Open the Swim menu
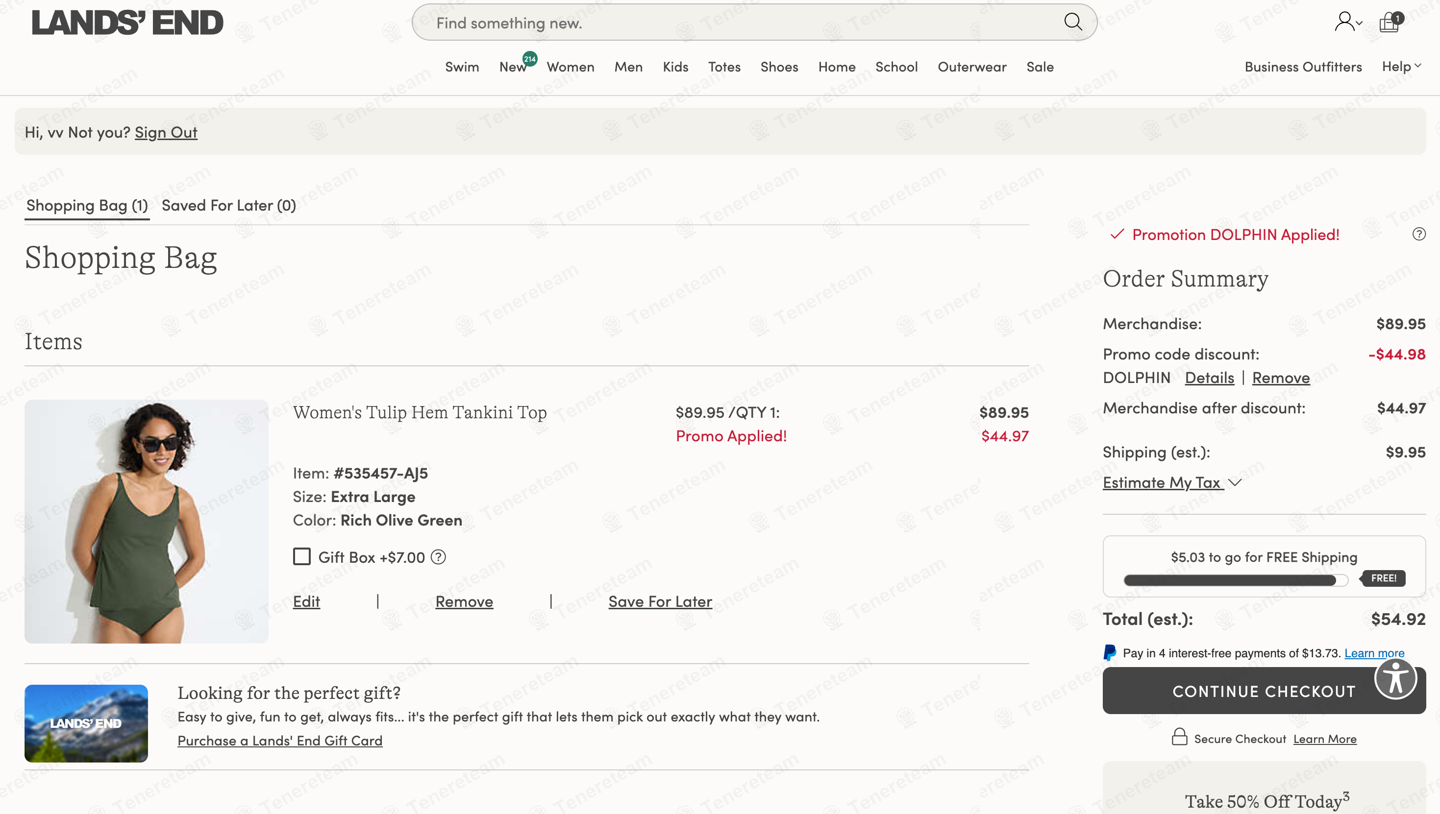 (x=462, y=67)
